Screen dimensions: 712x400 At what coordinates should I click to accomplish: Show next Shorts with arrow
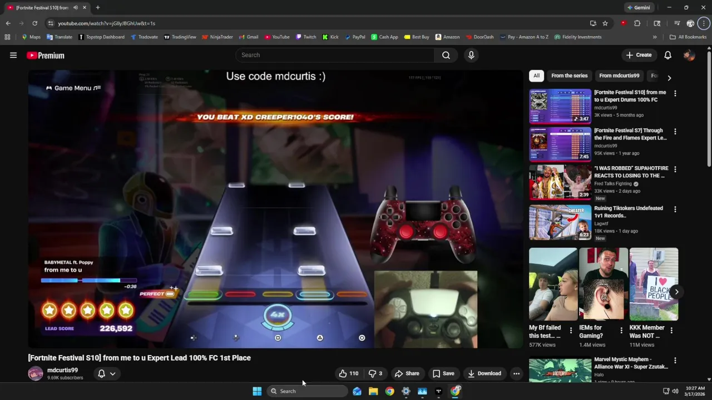click(676, 292)
